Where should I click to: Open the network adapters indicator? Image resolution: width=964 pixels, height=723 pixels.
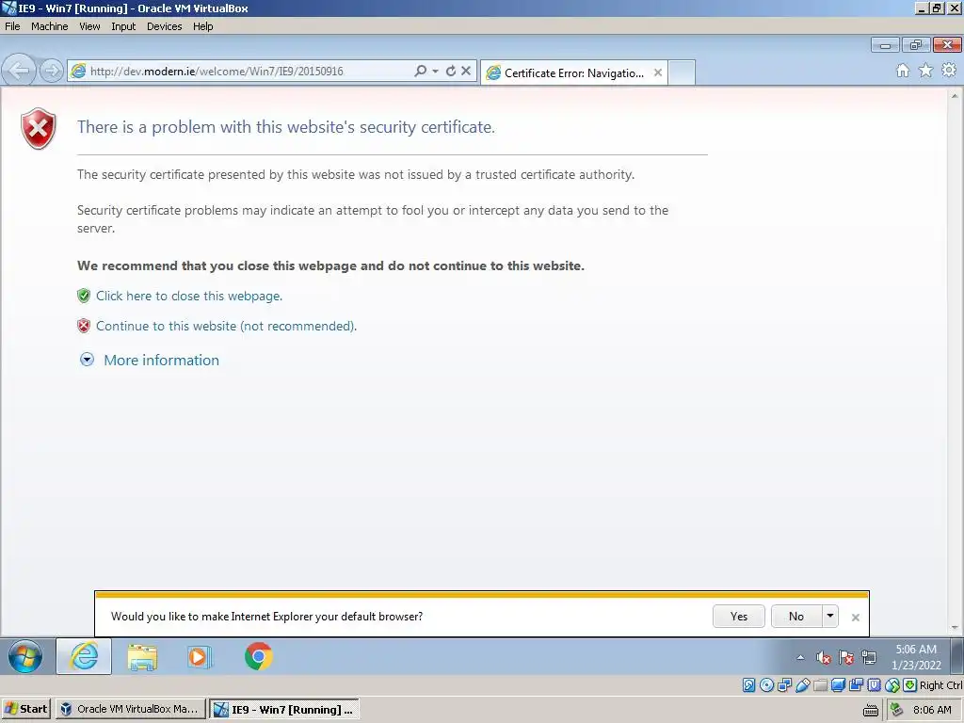click(784, 685)
